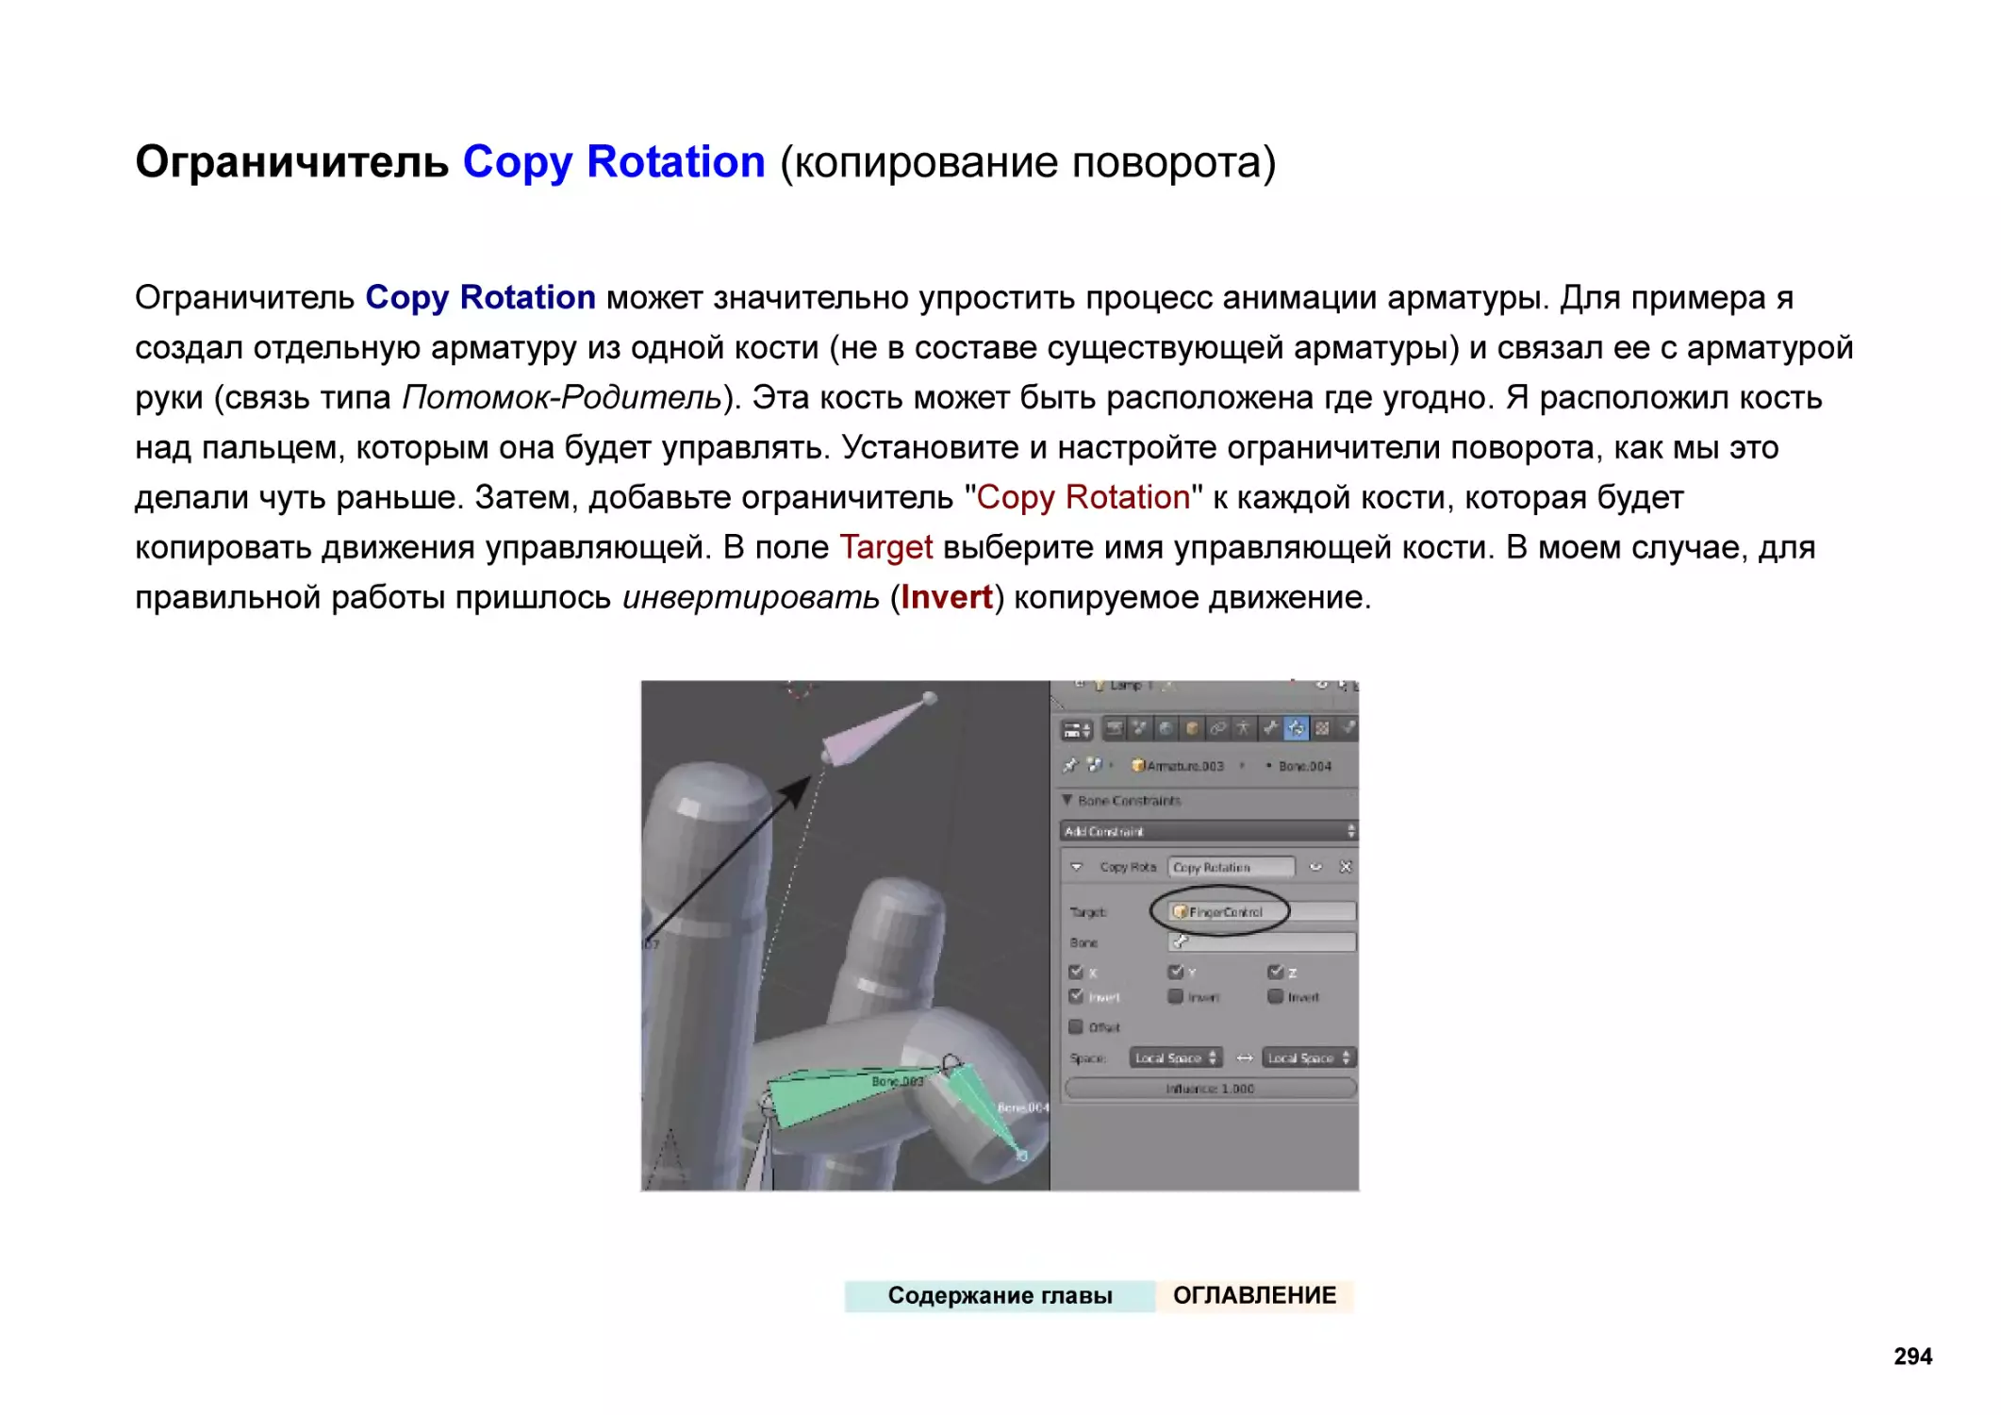Image resolution: width=2001 pixels, height=1415 pixels.
Task: Toggle the Y axis checkbox
Action: pos(1175,972)
